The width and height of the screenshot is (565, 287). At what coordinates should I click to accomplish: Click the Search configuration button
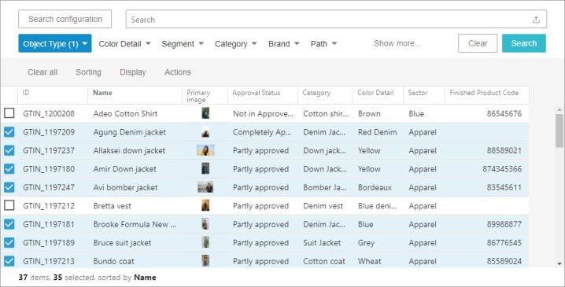tap(65, 19)
